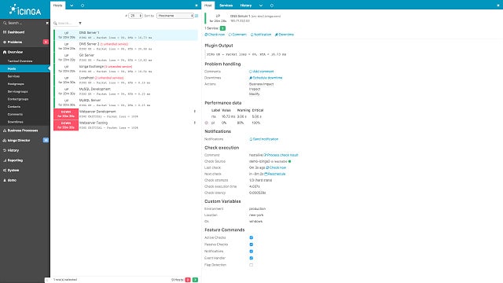Click Add comment link
The image size is (503, 283).
262,72
